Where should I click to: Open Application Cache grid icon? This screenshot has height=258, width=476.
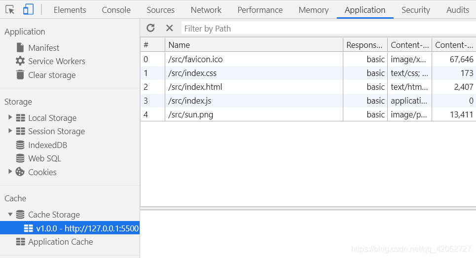coord(20,242)
